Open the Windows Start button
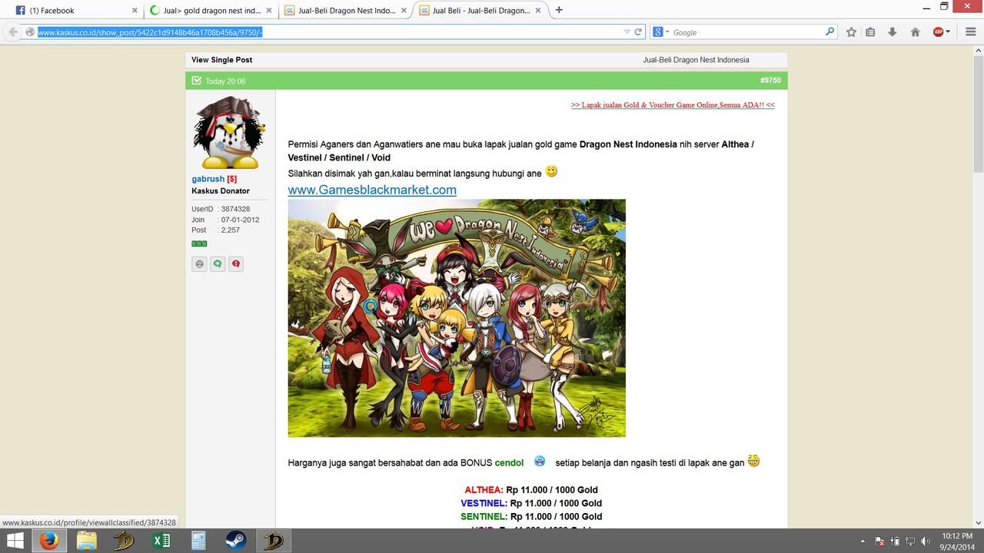 pyautogui.click(x=15, y=541)
